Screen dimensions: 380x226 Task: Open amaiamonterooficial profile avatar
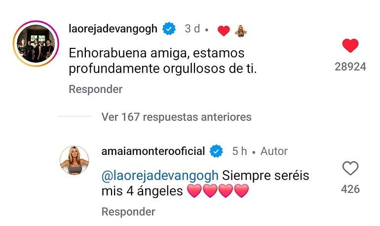pos(75,160)
